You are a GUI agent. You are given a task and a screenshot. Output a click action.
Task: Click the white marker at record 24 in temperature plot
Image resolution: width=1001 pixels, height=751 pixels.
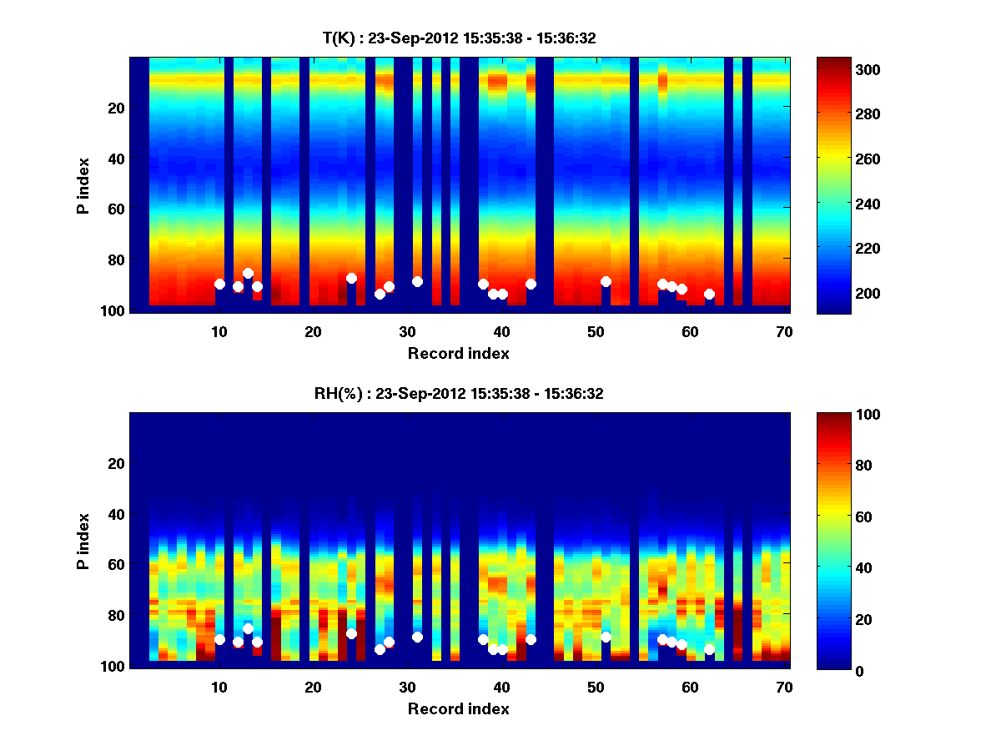click(351, 278)
